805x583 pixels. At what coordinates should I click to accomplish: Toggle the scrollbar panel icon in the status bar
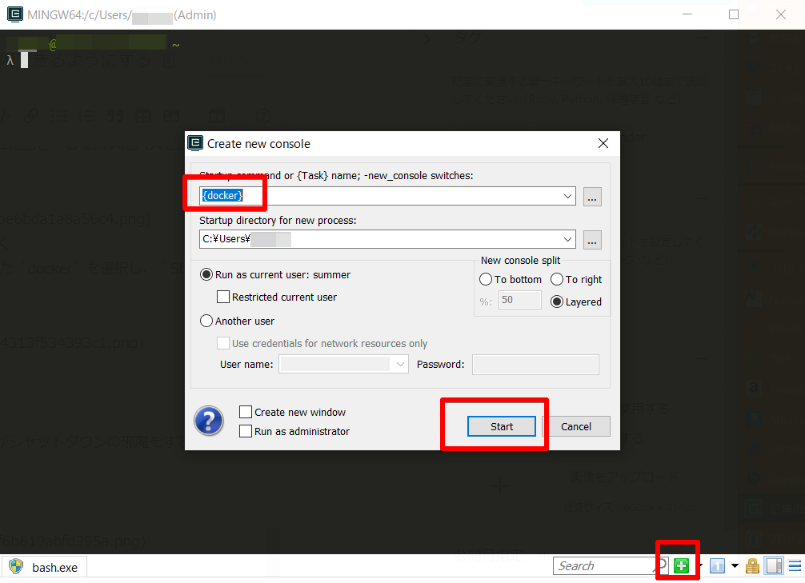pyautogui.click(x=775, y=566)
